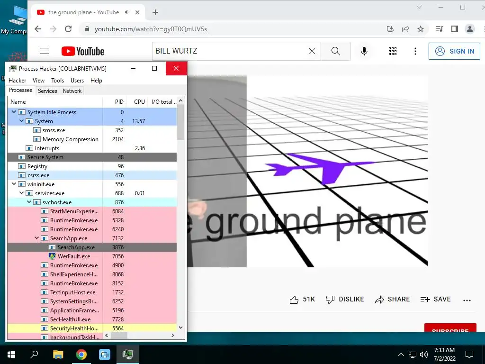Click the Chrome taskbar icon

pos(81,355)
